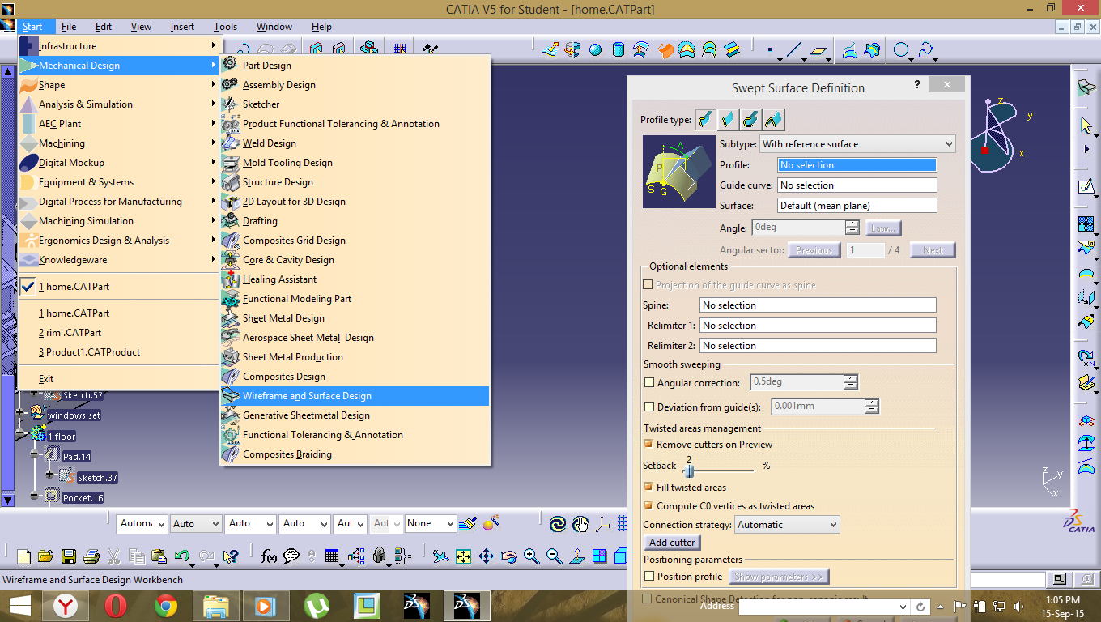Click the Setback slider handle
This screenshot has height=622, width=1101.
[690, 470]
